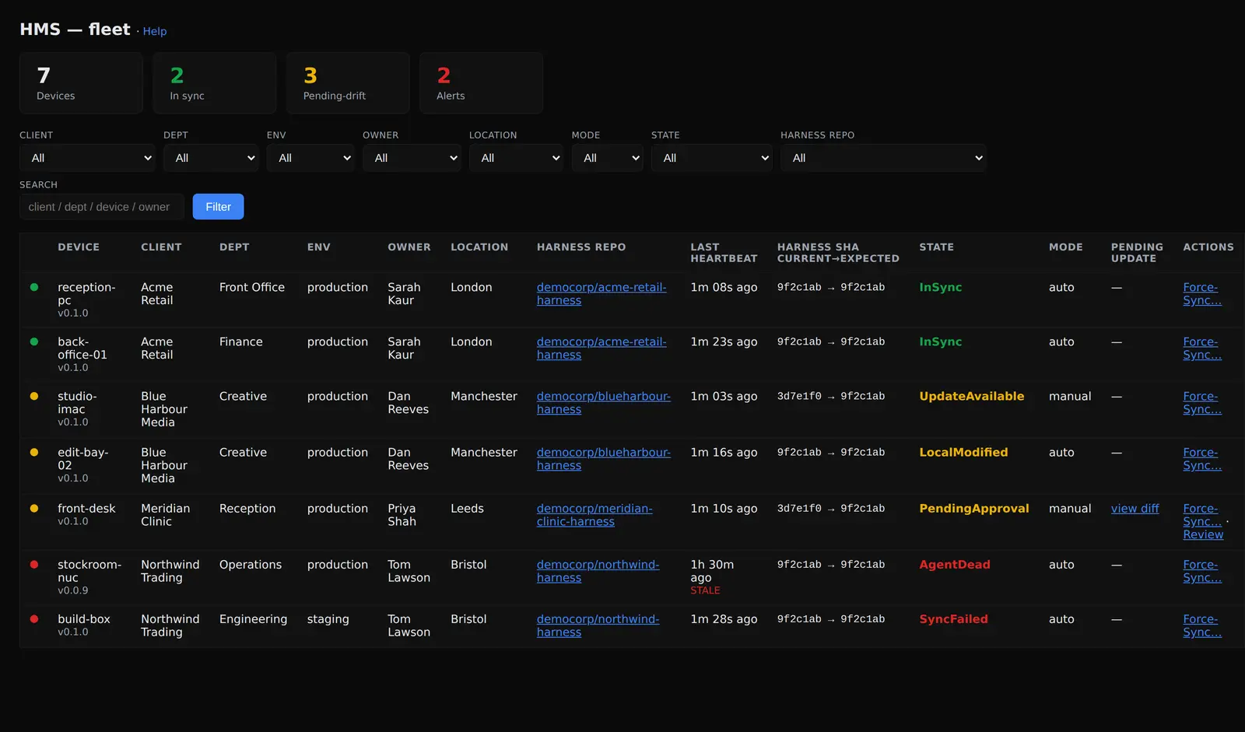1245x732 pixels.
Task: Click red status dot for stockroom-nuc
Action: click(34, 564)
